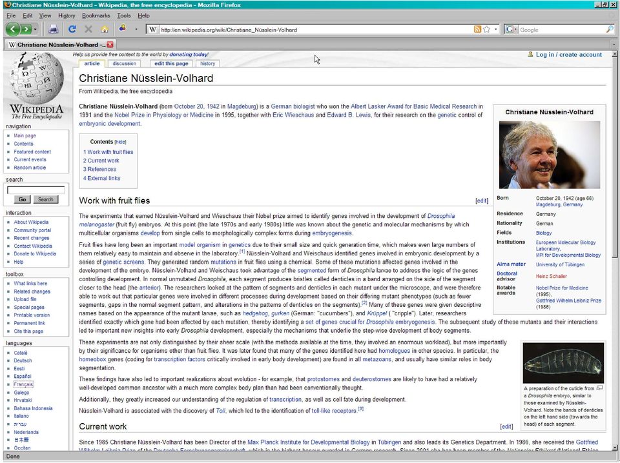Open the Random article link

30,168
